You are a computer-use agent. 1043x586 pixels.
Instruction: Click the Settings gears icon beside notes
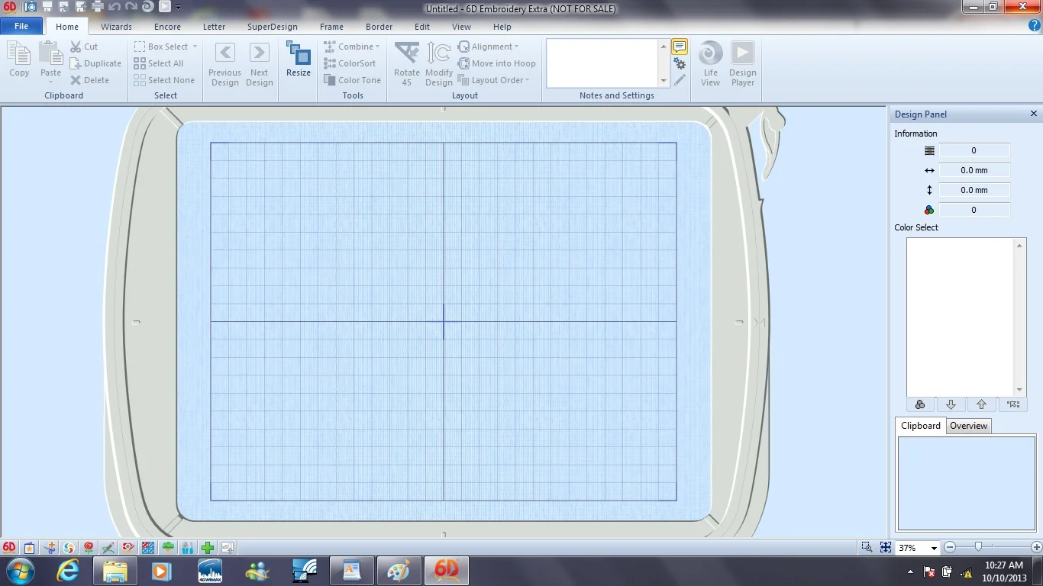tap(680, 63)
